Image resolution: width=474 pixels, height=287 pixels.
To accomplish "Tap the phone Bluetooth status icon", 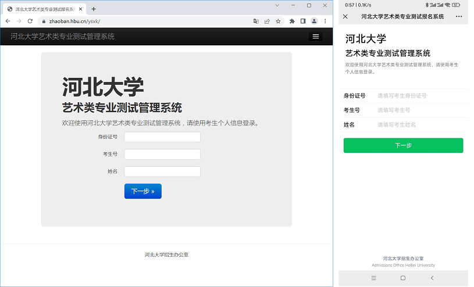I will tap(427, 5).
